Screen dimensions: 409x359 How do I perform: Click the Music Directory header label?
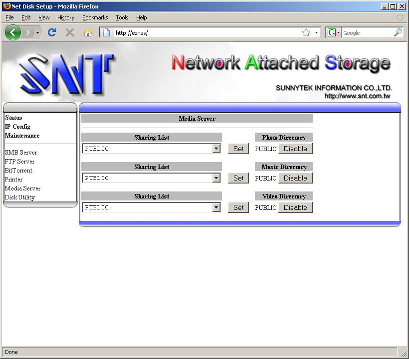click(284, 167)
